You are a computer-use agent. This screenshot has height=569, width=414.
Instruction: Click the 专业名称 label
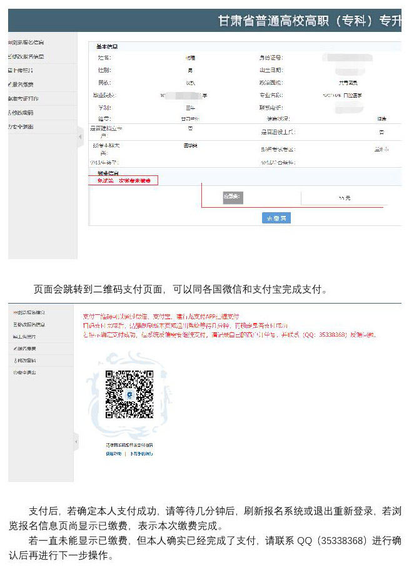[271, 95]
